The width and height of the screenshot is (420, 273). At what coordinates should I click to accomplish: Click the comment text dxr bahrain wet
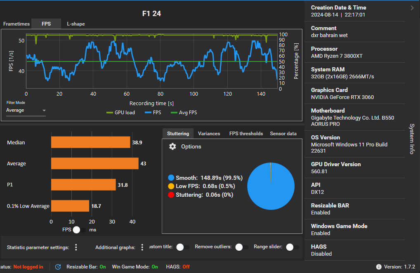(x=329, y=35)
